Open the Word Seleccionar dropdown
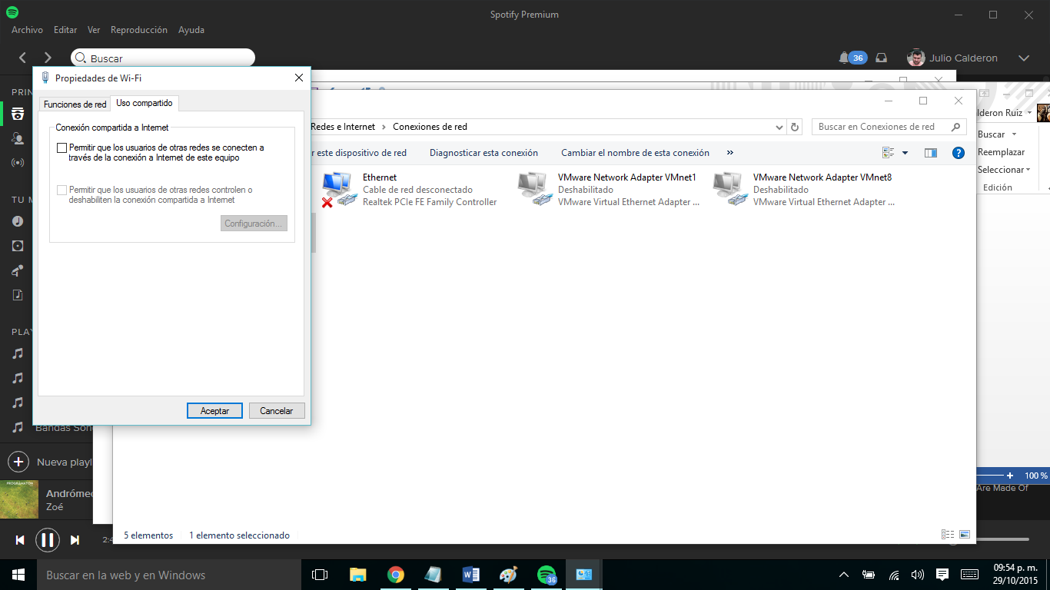The width and height of the screenshot is (1050, 590). [1004, 170]
